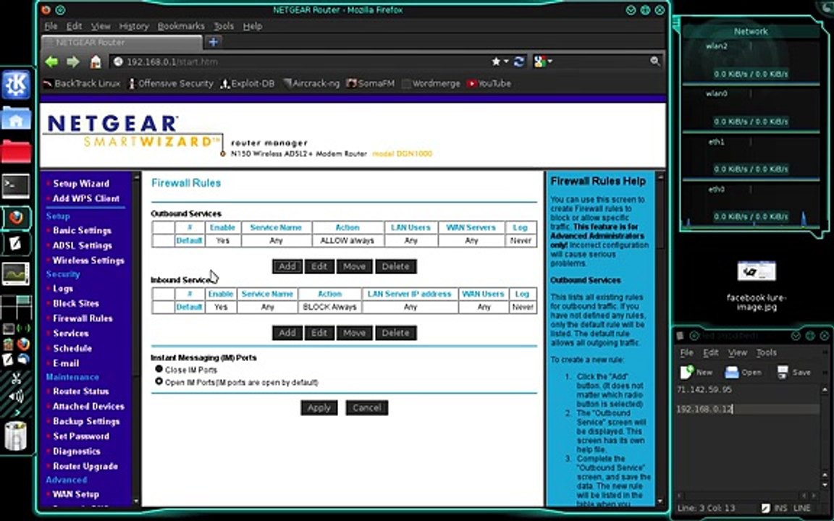Open Wireless Settings in router sidebar

[x=88, y=260]
